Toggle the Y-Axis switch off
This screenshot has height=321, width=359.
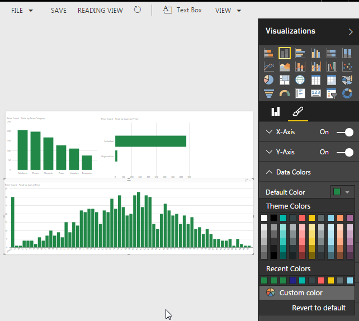345,153
